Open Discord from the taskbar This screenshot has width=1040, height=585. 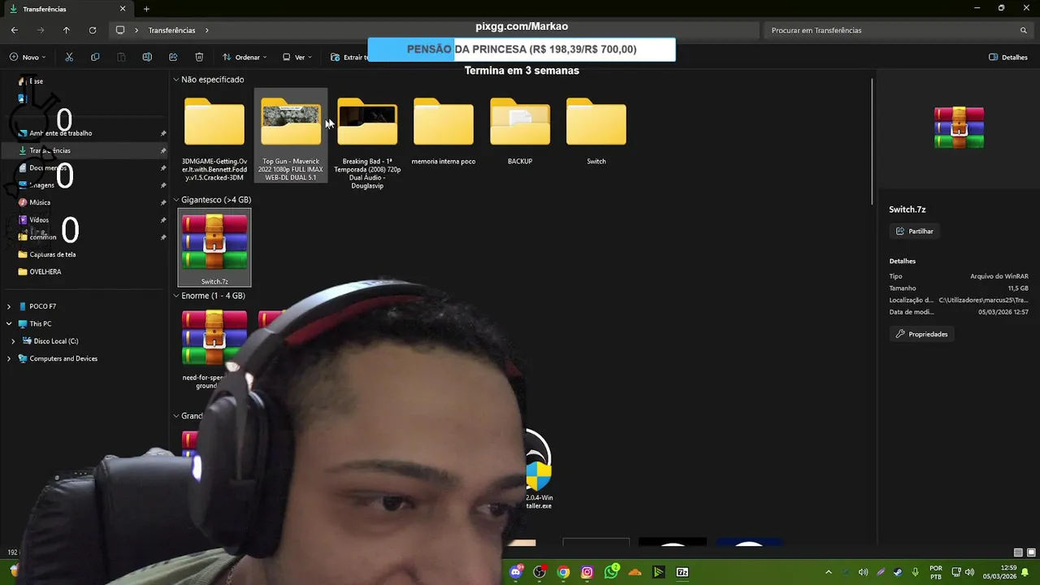pyautogui.click(x=516, y=572)
